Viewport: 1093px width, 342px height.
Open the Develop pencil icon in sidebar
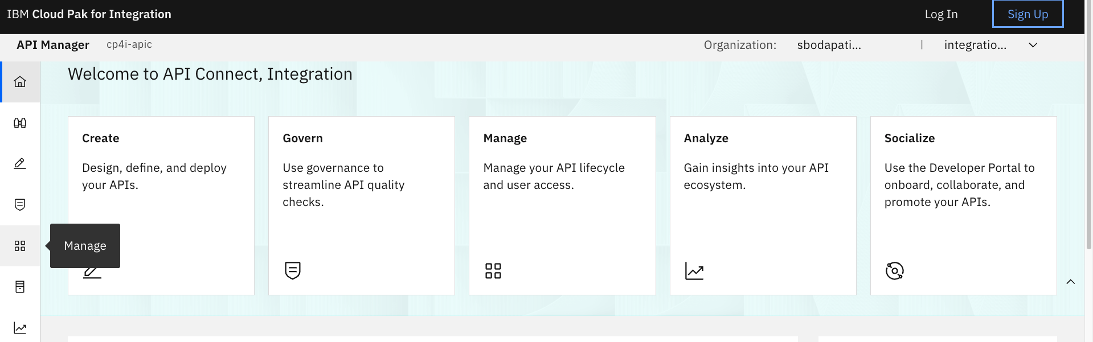point(20,164)
